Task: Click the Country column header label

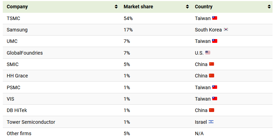Action: [204, 7]
